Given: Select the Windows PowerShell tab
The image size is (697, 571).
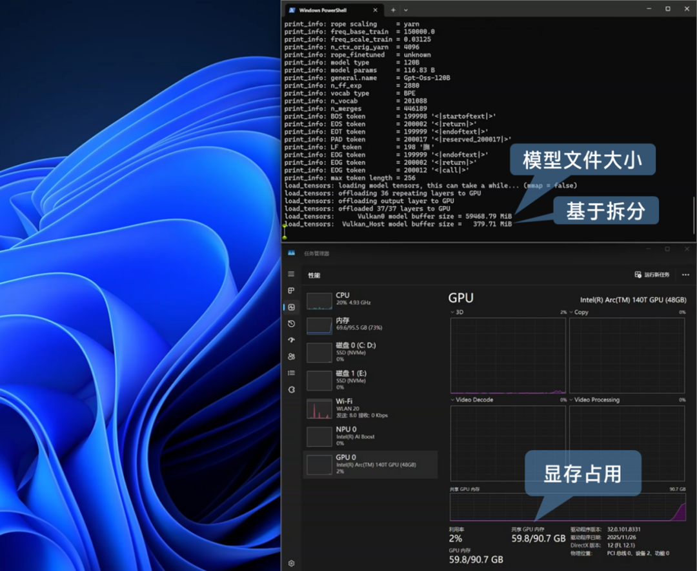Looking at the screenshot, I should pos(334,10).
